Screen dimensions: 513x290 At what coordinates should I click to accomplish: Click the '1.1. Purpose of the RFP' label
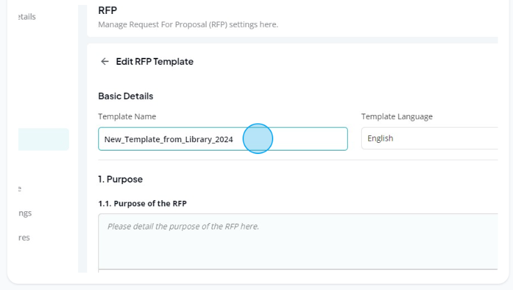(x=142, y=204)
